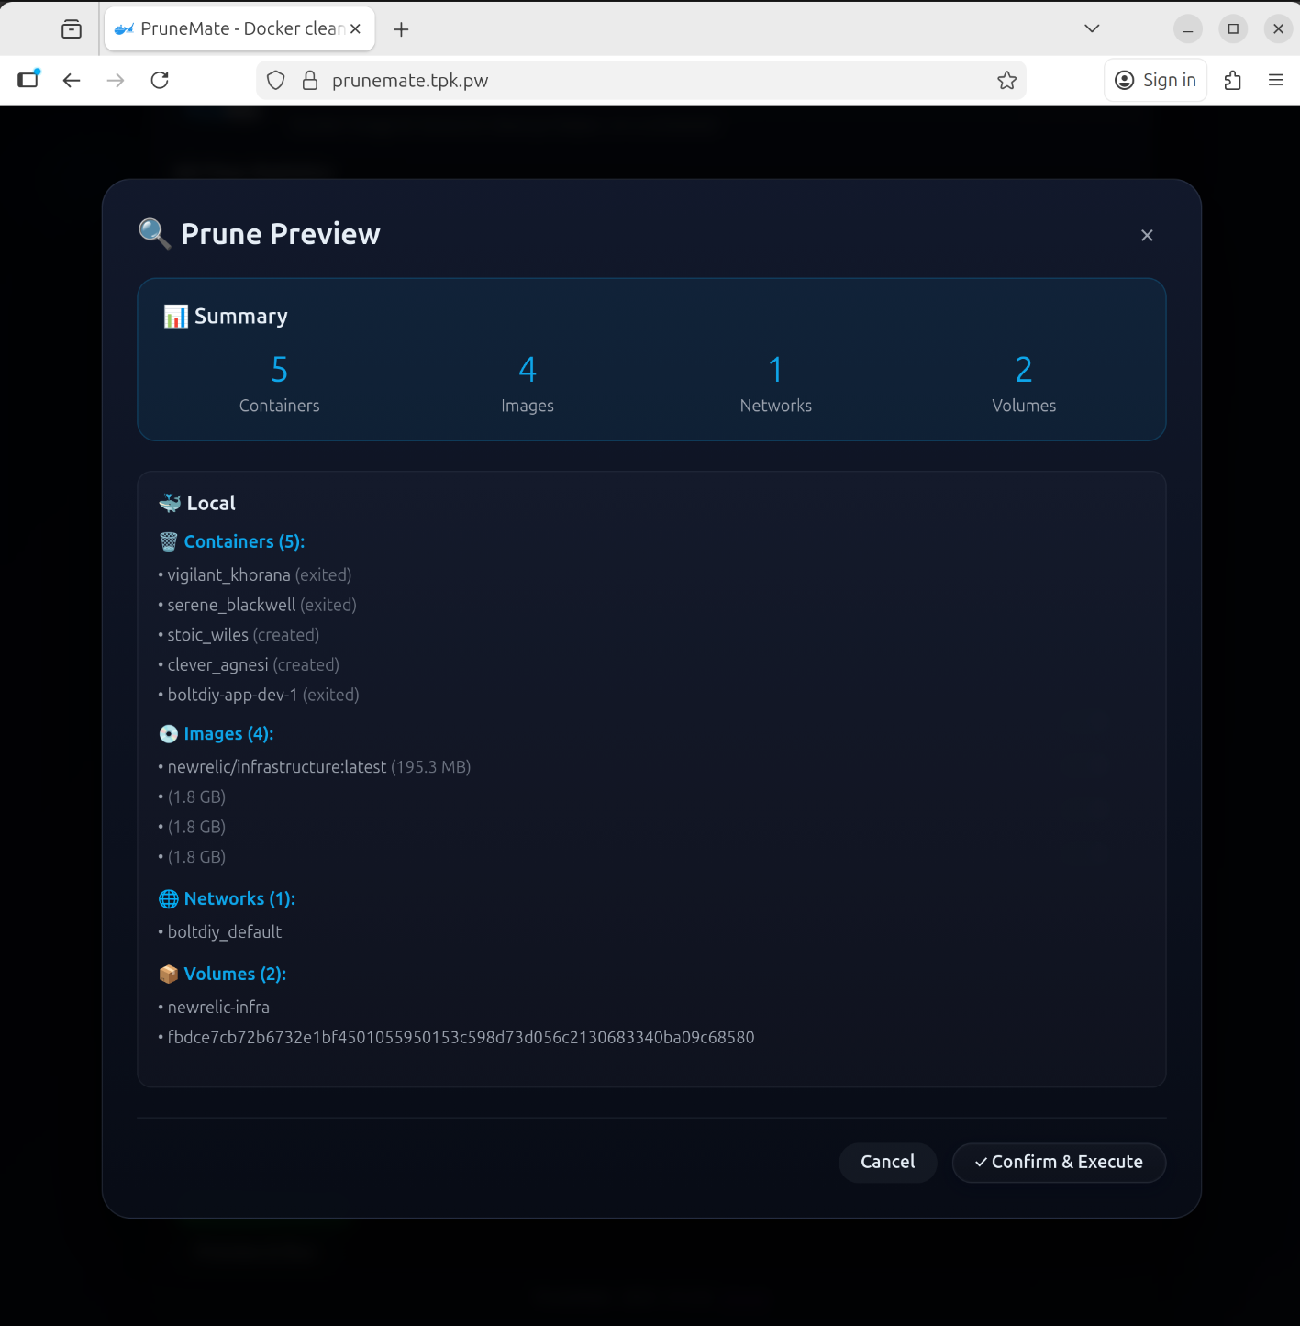
Task: Click the Sign in button
Action: (x=1155, y=81)
